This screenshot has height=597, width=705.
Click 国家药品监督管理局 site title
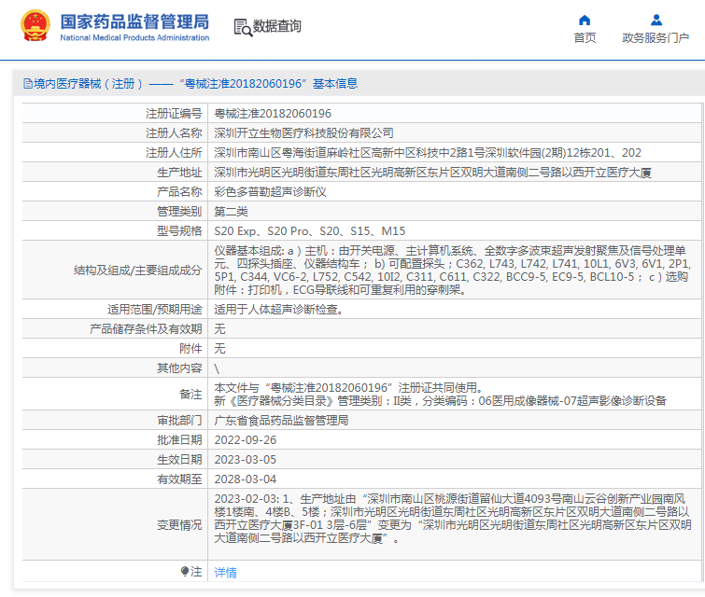[134, 21]
